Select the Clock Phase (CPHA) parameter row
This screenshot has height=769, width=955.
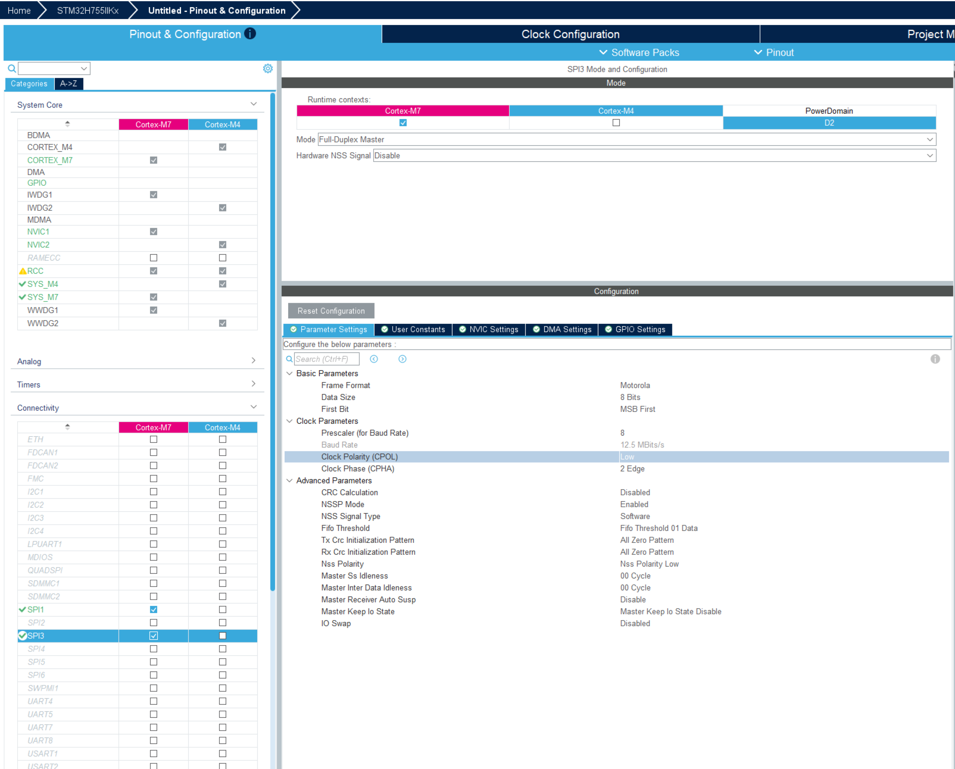tap(616, 469)
